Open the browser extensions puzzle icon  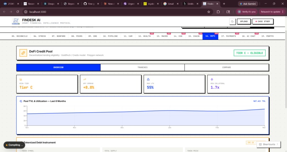218,12
